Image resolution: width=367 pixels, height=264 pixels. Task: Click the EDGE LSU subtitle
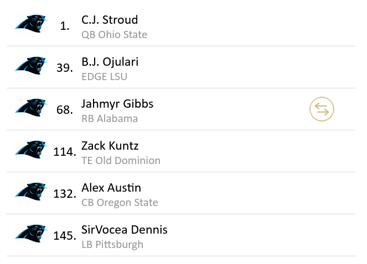coord(104,77)
